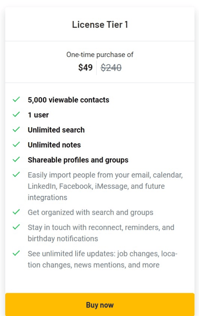Click checkmark beside See unlimited life updates
The height and width of the screenshot is (316, 199).
(16, 253)
